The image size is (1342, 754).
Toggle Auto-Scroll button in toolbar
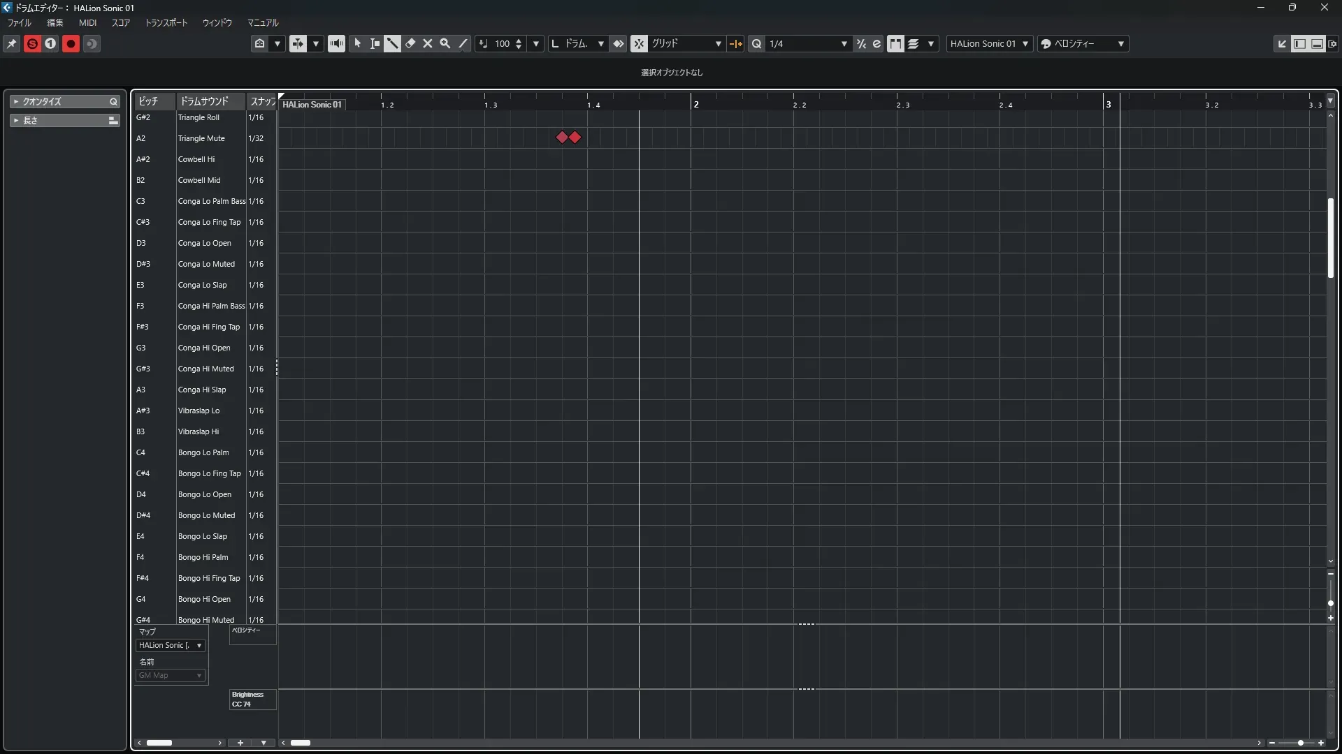(298, 43)
